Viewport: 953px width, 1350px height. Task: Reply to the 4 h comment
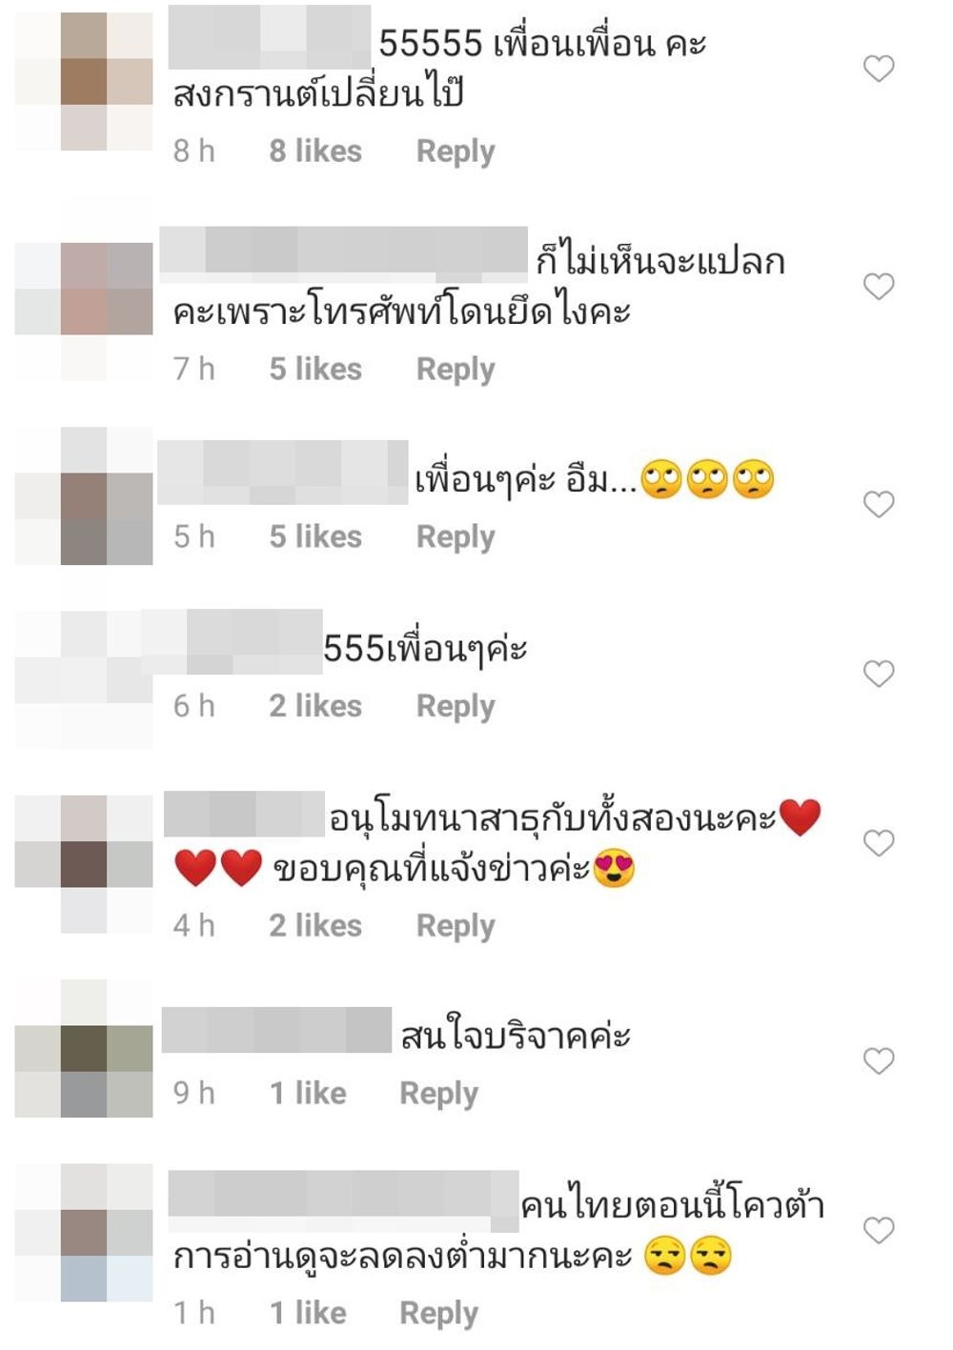click(x=456, y=926)
